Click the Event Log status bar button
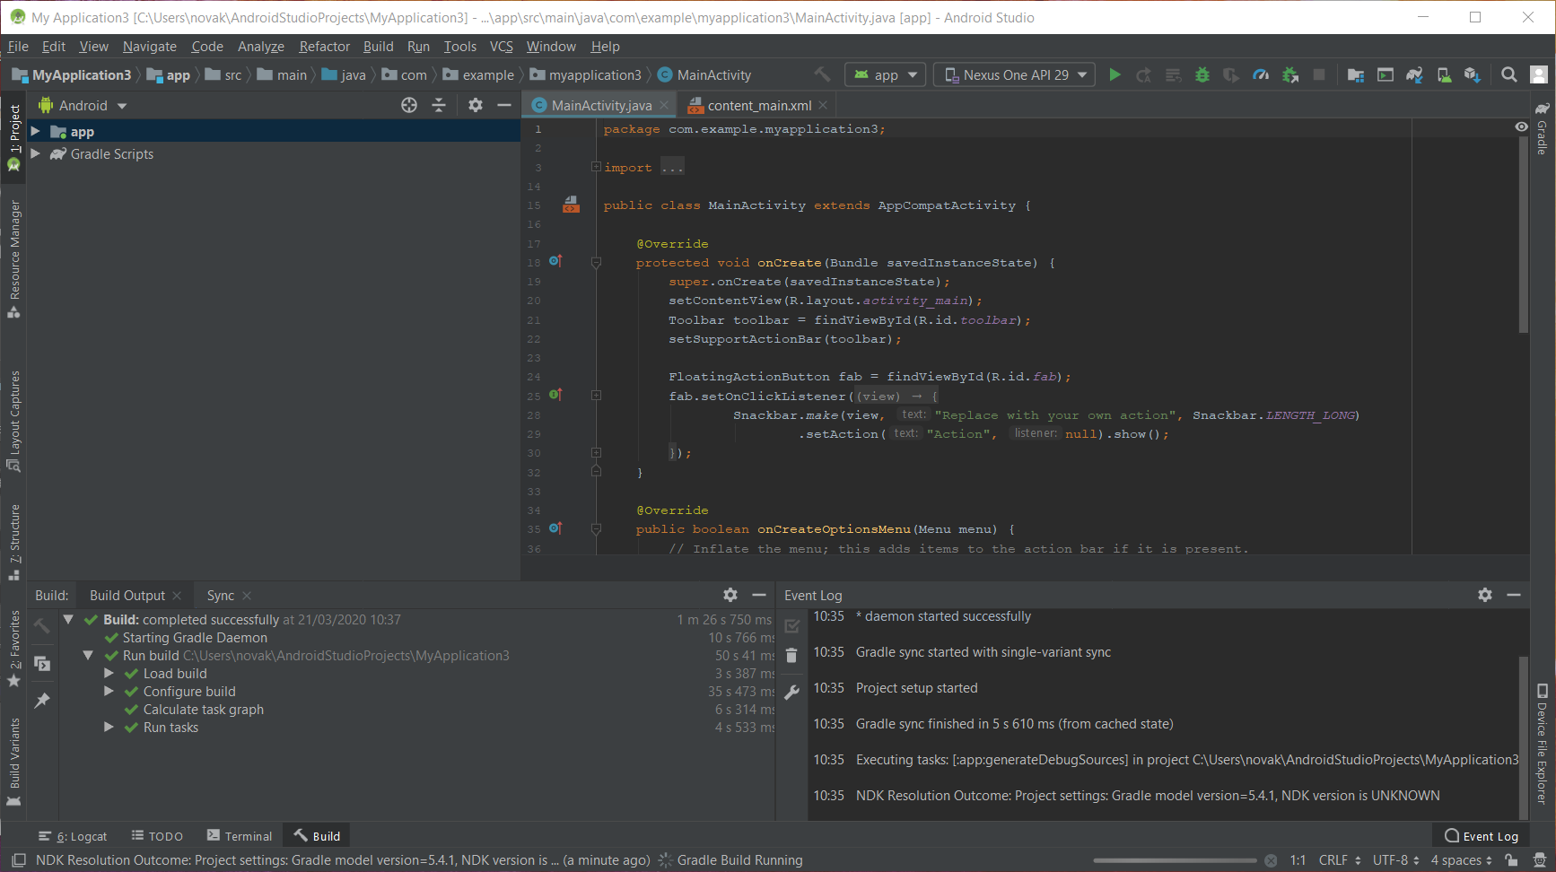The image size is (1556, 872). [x=1482, y=836]
